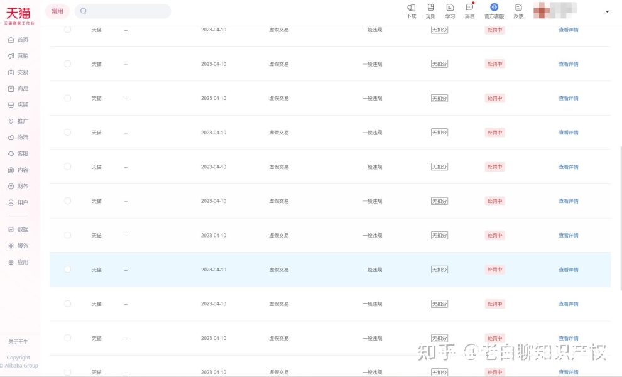Tick the checkbox of the topmost visible row

[68, 30]
